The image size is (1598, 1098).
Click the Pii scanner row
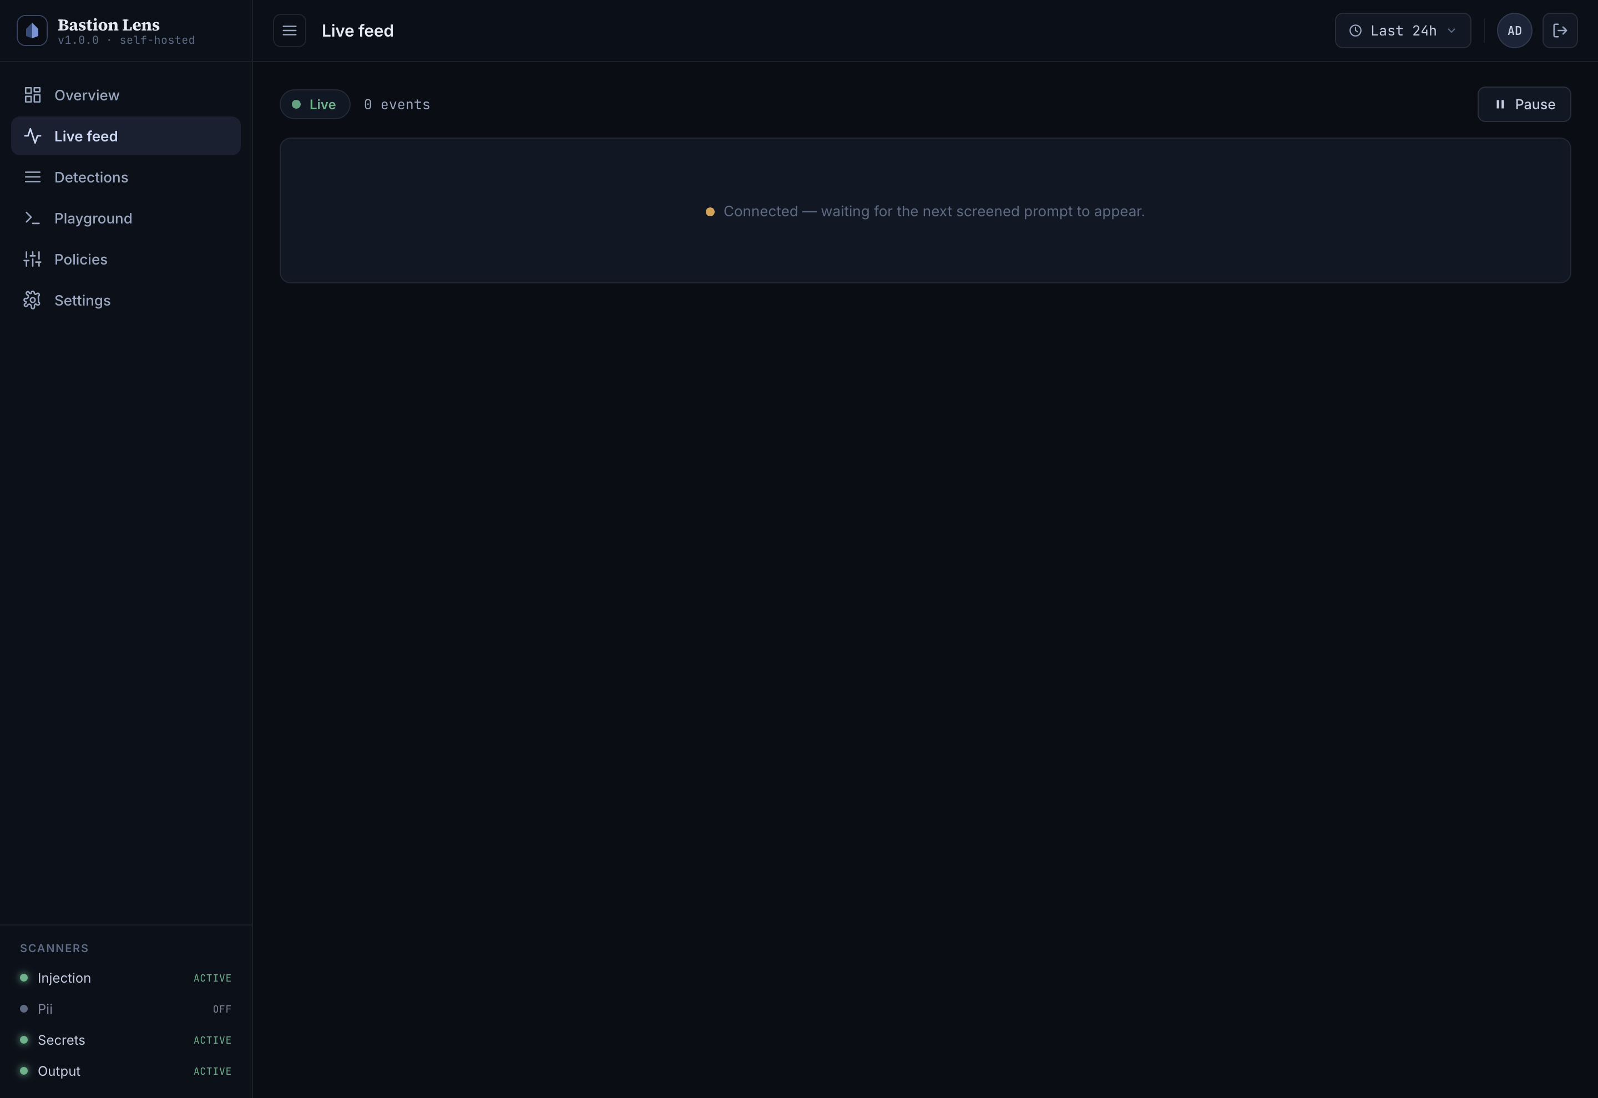click(126, 1009)
